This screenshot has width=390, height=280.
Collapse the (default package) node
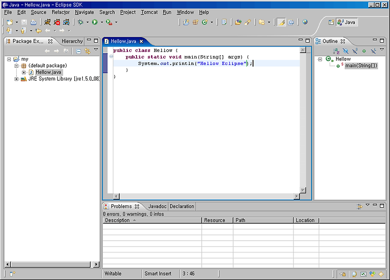(16, 66)
